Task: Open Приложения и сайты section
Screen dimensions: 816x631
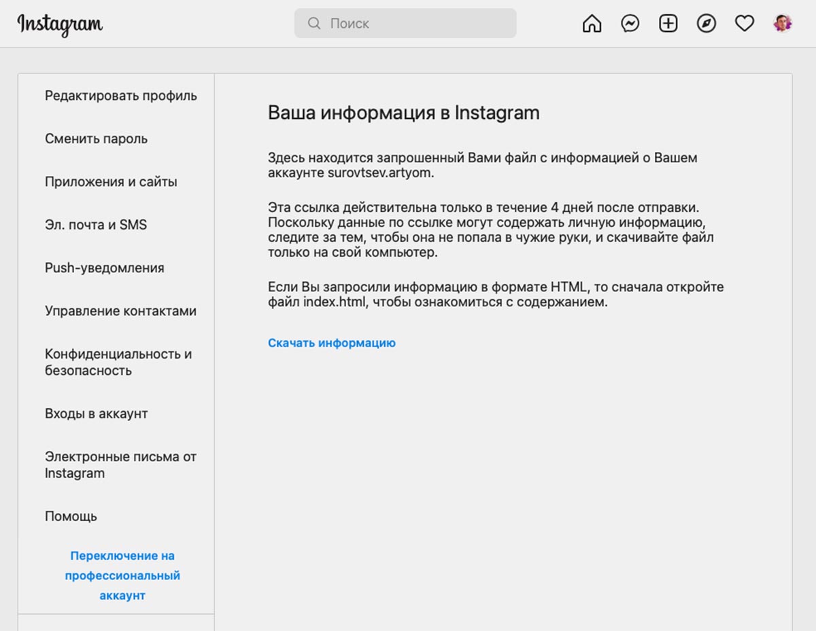Action: [x=111, y=182]
